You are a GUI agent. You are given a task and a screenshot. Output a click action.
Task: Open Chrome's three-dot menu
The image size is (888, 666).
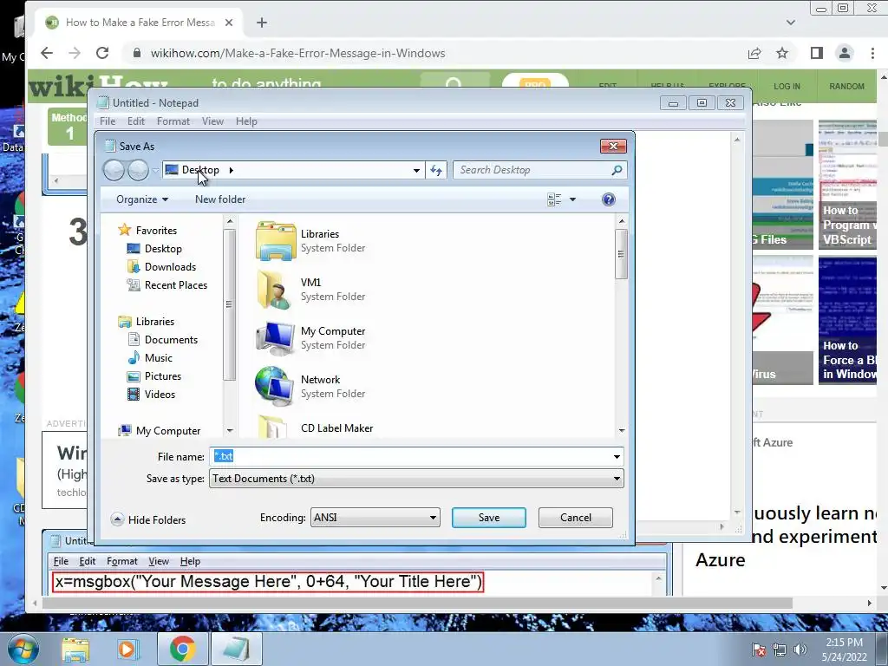(x=872, y=53)
